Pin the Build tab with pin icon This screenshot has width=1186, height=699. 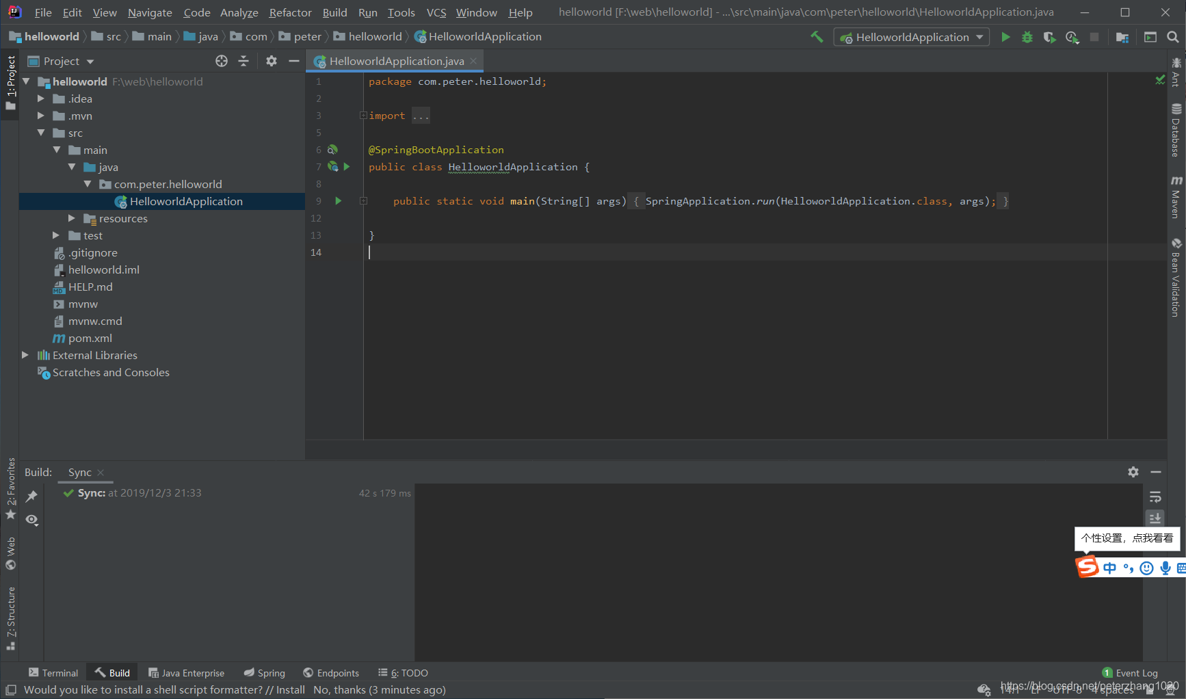tap(31, 497)
